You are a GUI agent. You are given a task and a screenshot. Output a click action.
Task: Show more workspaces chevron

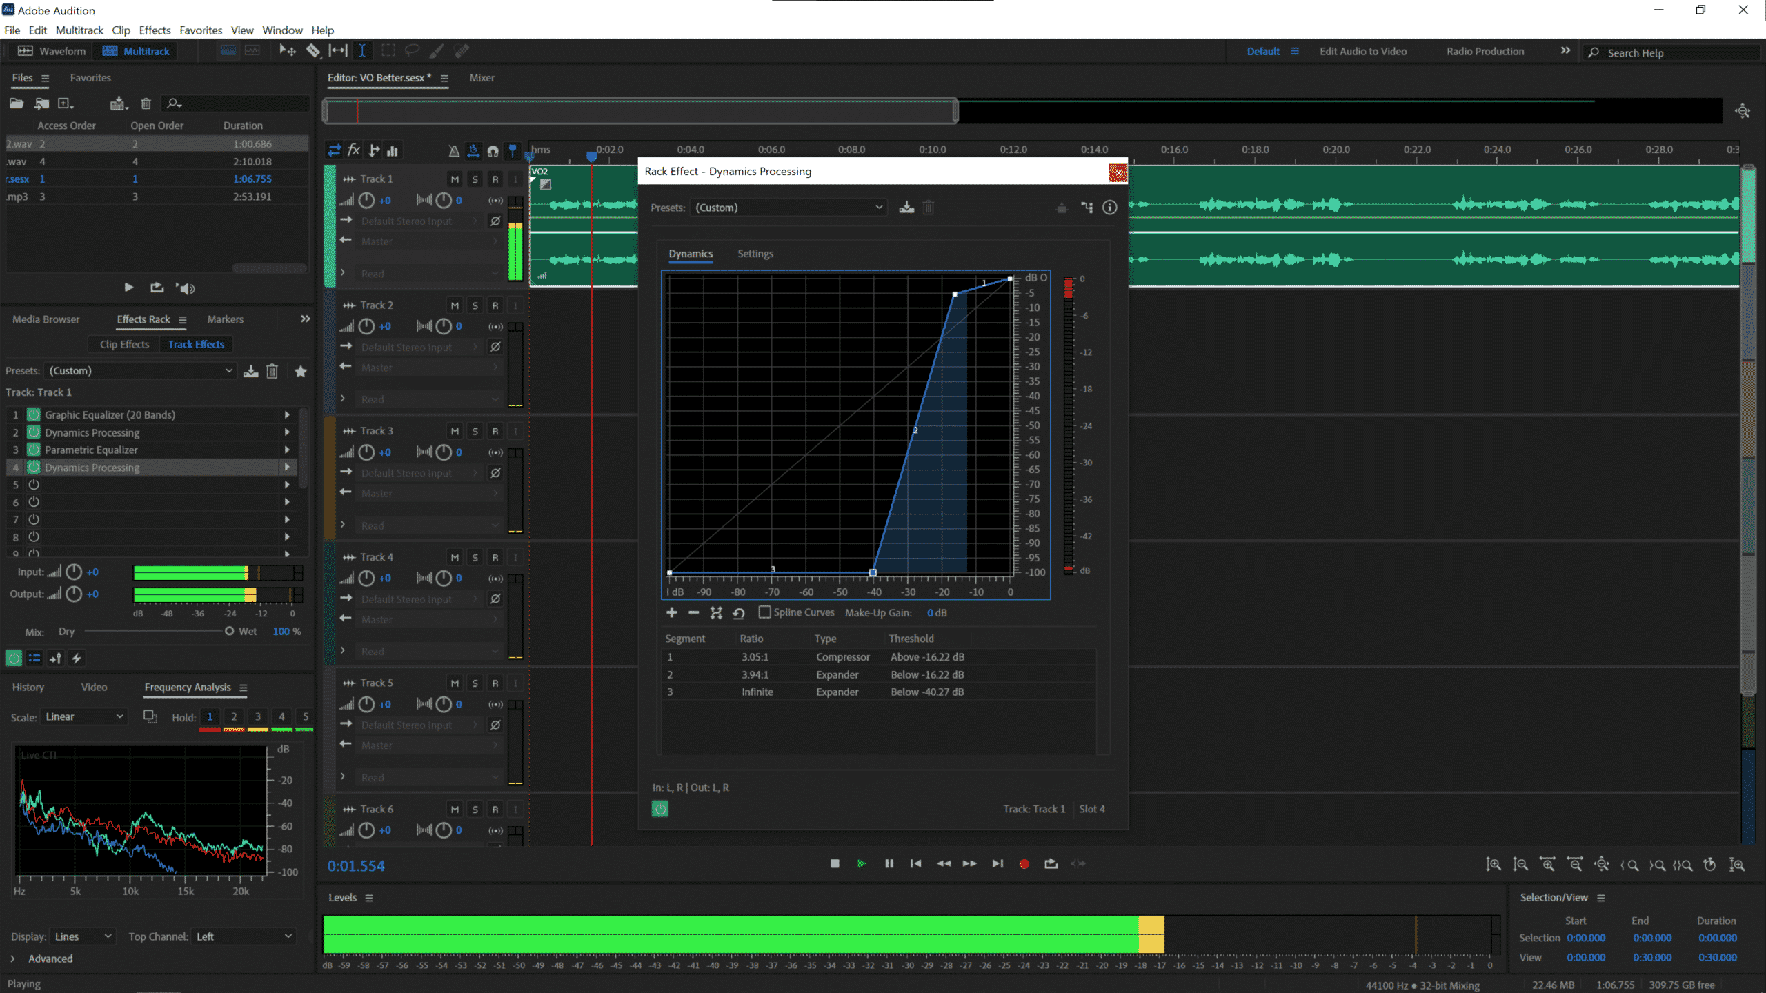[x=1565, y=50]
